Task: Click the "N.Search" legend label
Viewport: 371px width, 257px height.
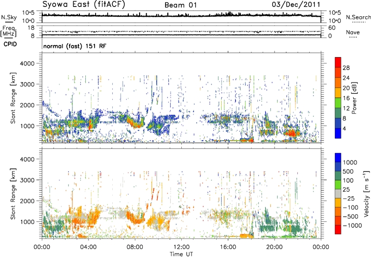Action: click(x=358, y=17)
